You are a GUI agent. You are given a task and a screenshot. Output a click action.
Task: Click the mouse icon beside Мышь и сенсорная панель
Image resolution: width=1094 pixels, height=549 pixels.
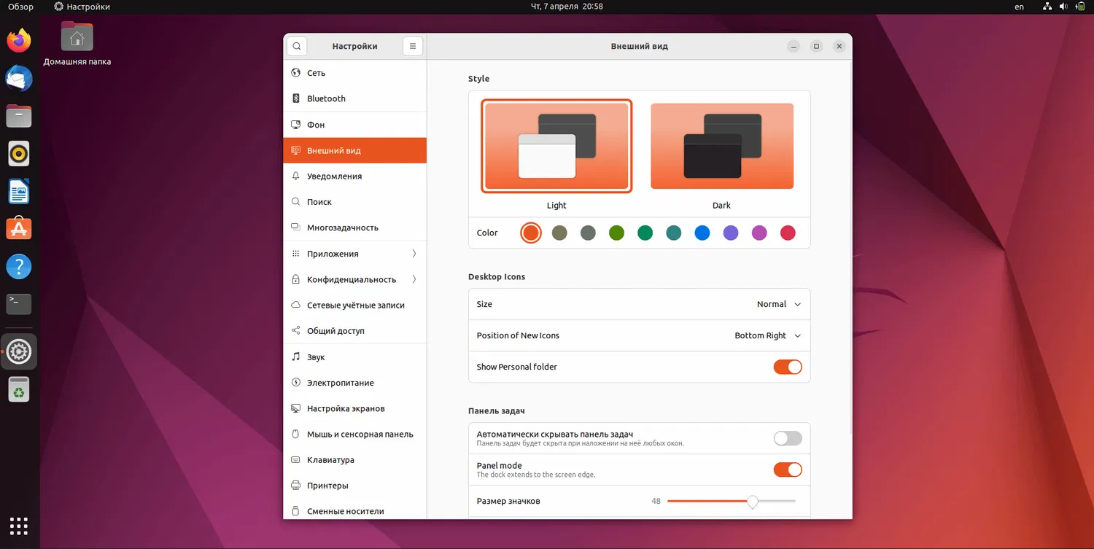pos(296,434)
